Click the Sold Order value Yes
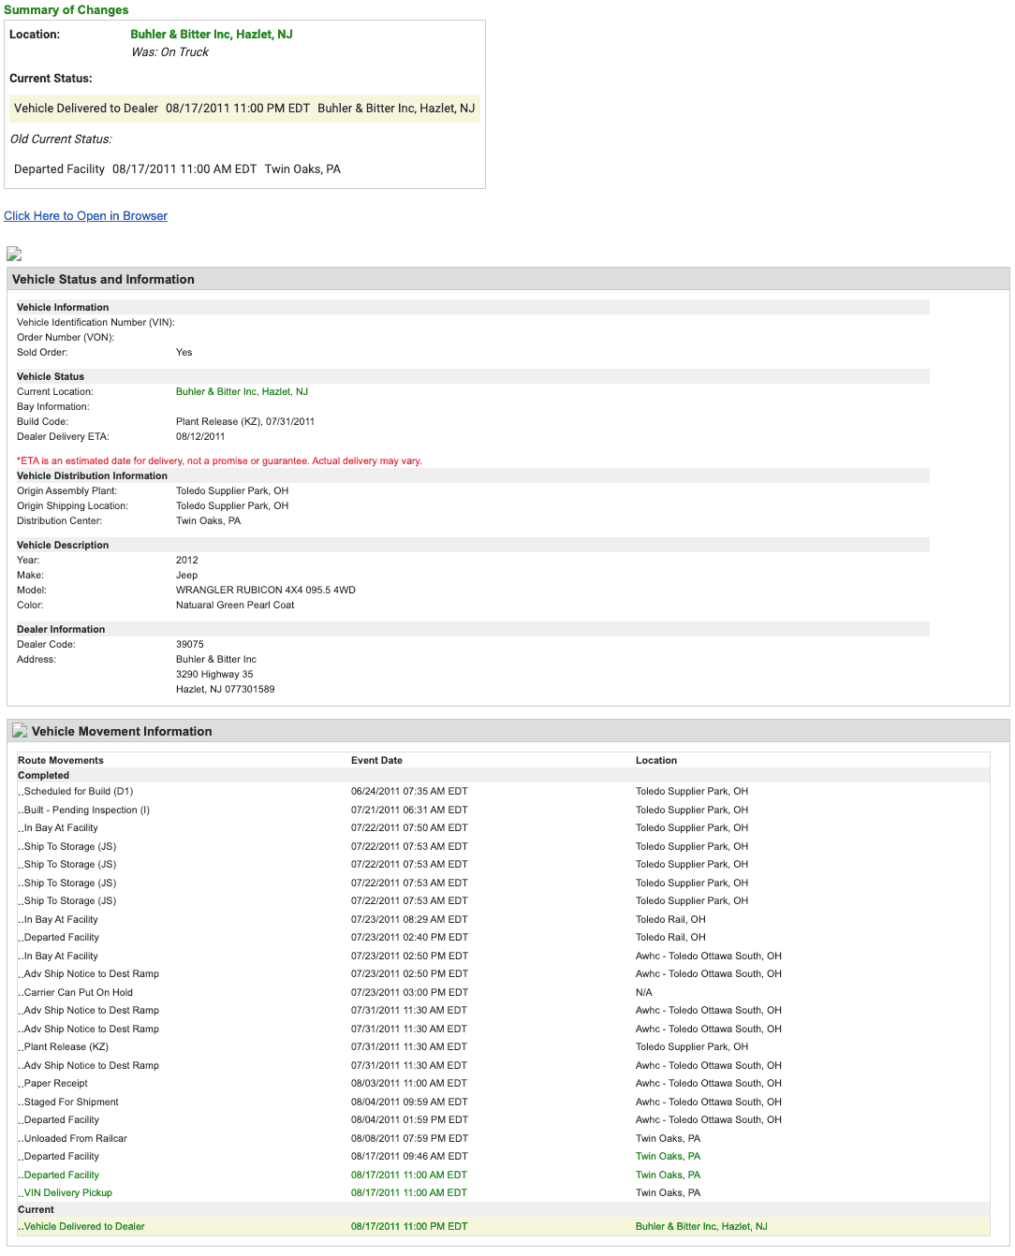 [184, 352]
